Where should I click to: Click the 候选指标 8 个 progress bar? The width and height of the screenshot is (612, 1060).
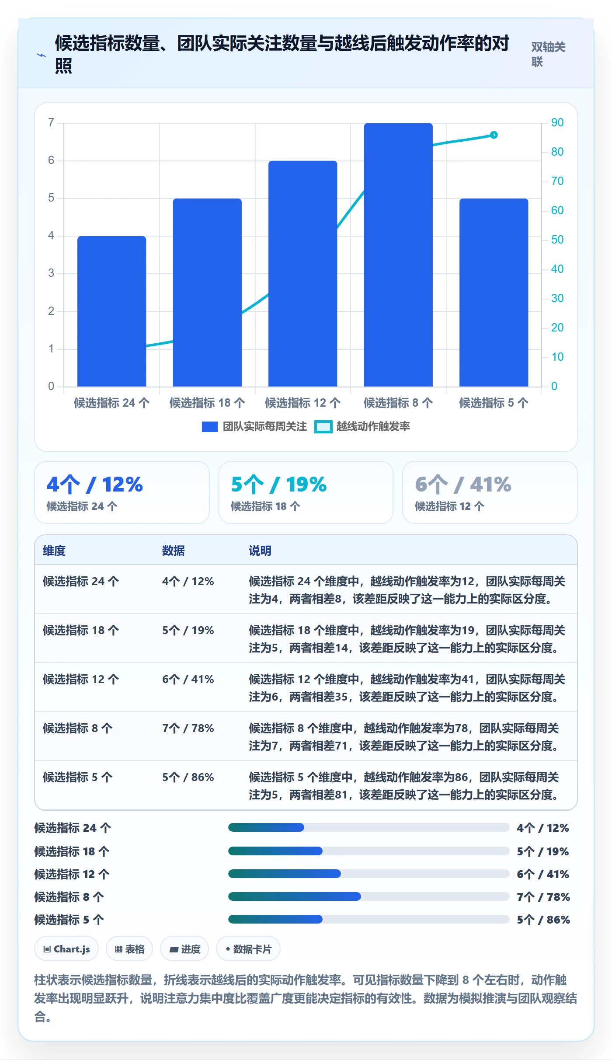(x=369, y=896)
